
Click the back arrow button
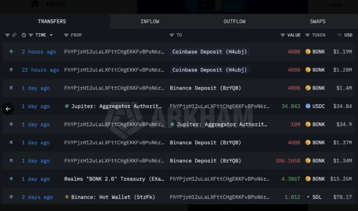8,109
